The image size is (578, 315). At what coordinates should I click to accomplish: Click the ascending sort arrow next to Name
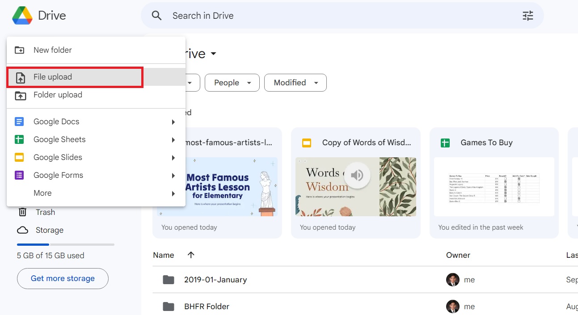pyautogui.click(x=191, y=255)
